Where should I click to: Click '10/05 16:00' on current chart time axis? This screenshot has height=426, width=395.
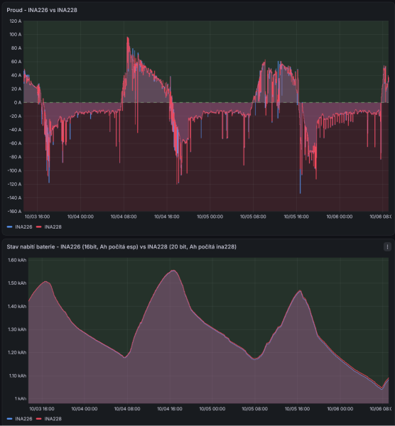(296, 217)
